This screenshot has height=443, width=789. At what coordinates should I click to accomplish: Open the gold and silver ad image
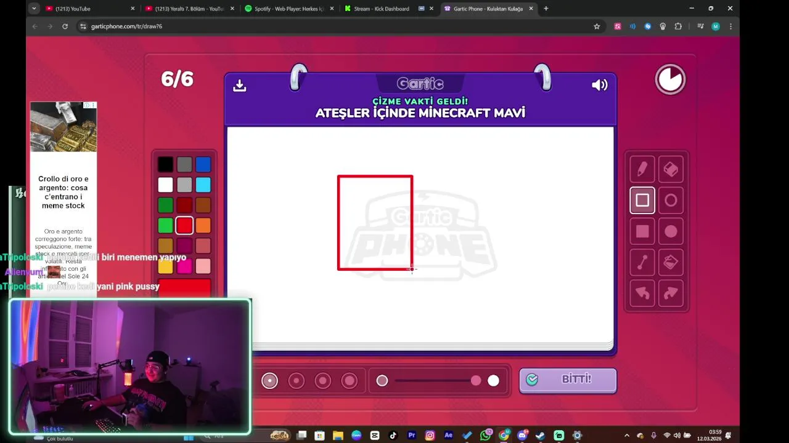pyautogui.click(x=63, y=127)
